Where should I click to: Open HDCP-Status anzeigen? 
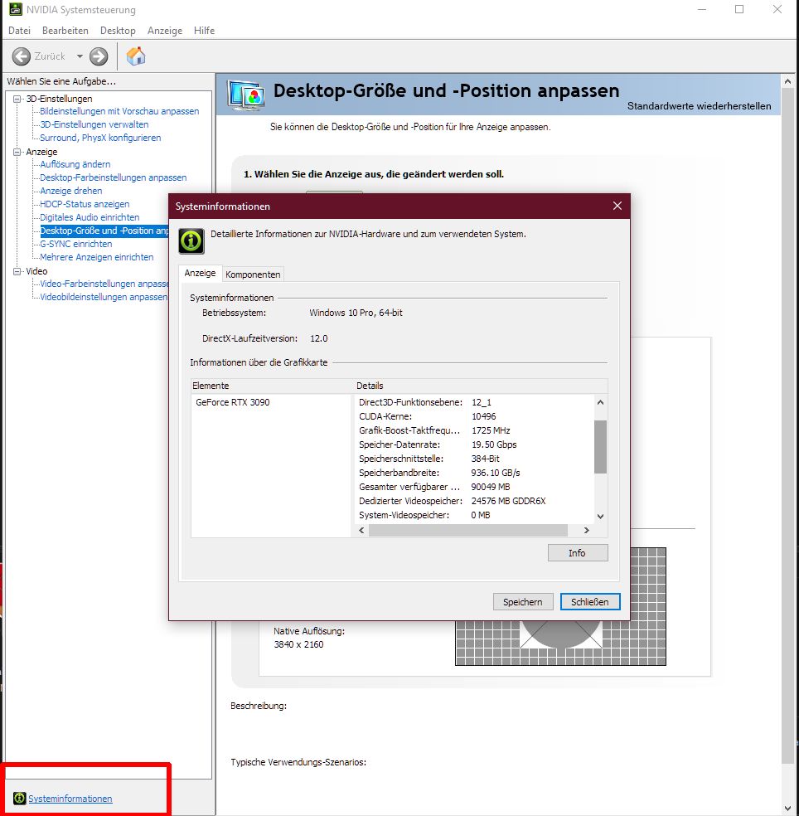click(85, 204)
